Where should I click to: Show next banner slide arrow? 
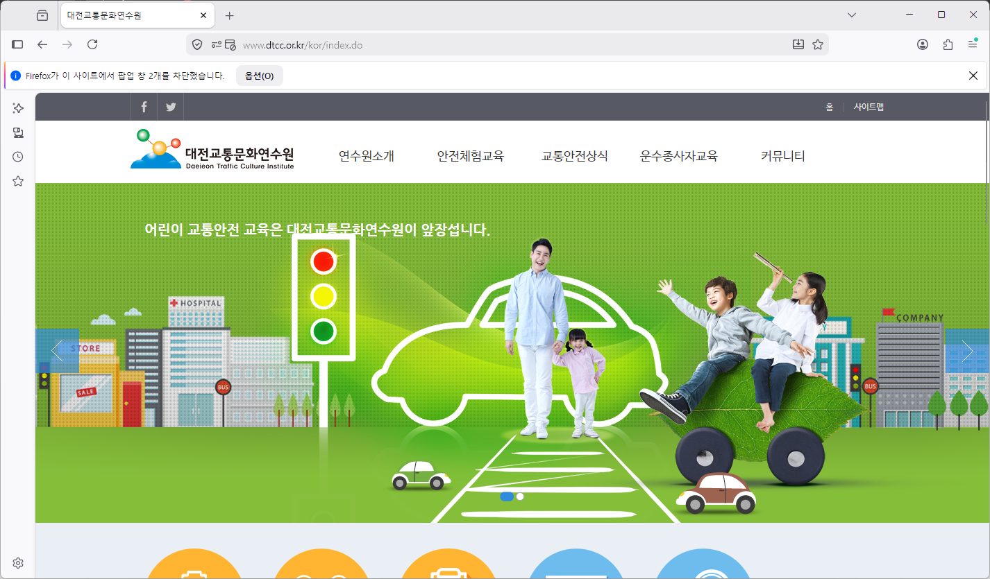(967, 351)
